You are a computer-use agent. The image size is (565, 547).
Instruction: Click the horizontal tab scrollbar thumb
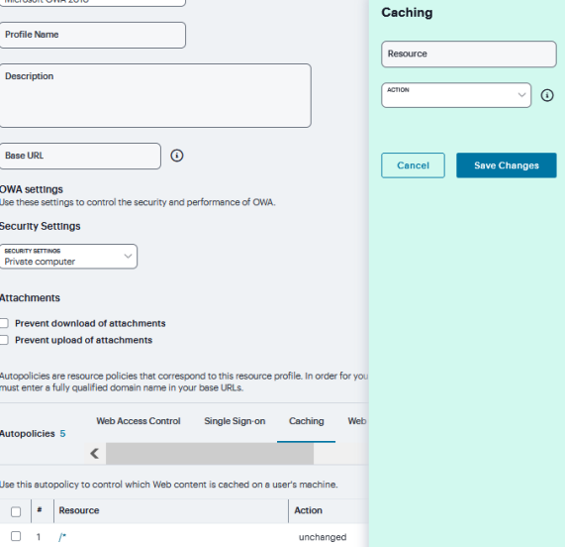tap(210, 454)
